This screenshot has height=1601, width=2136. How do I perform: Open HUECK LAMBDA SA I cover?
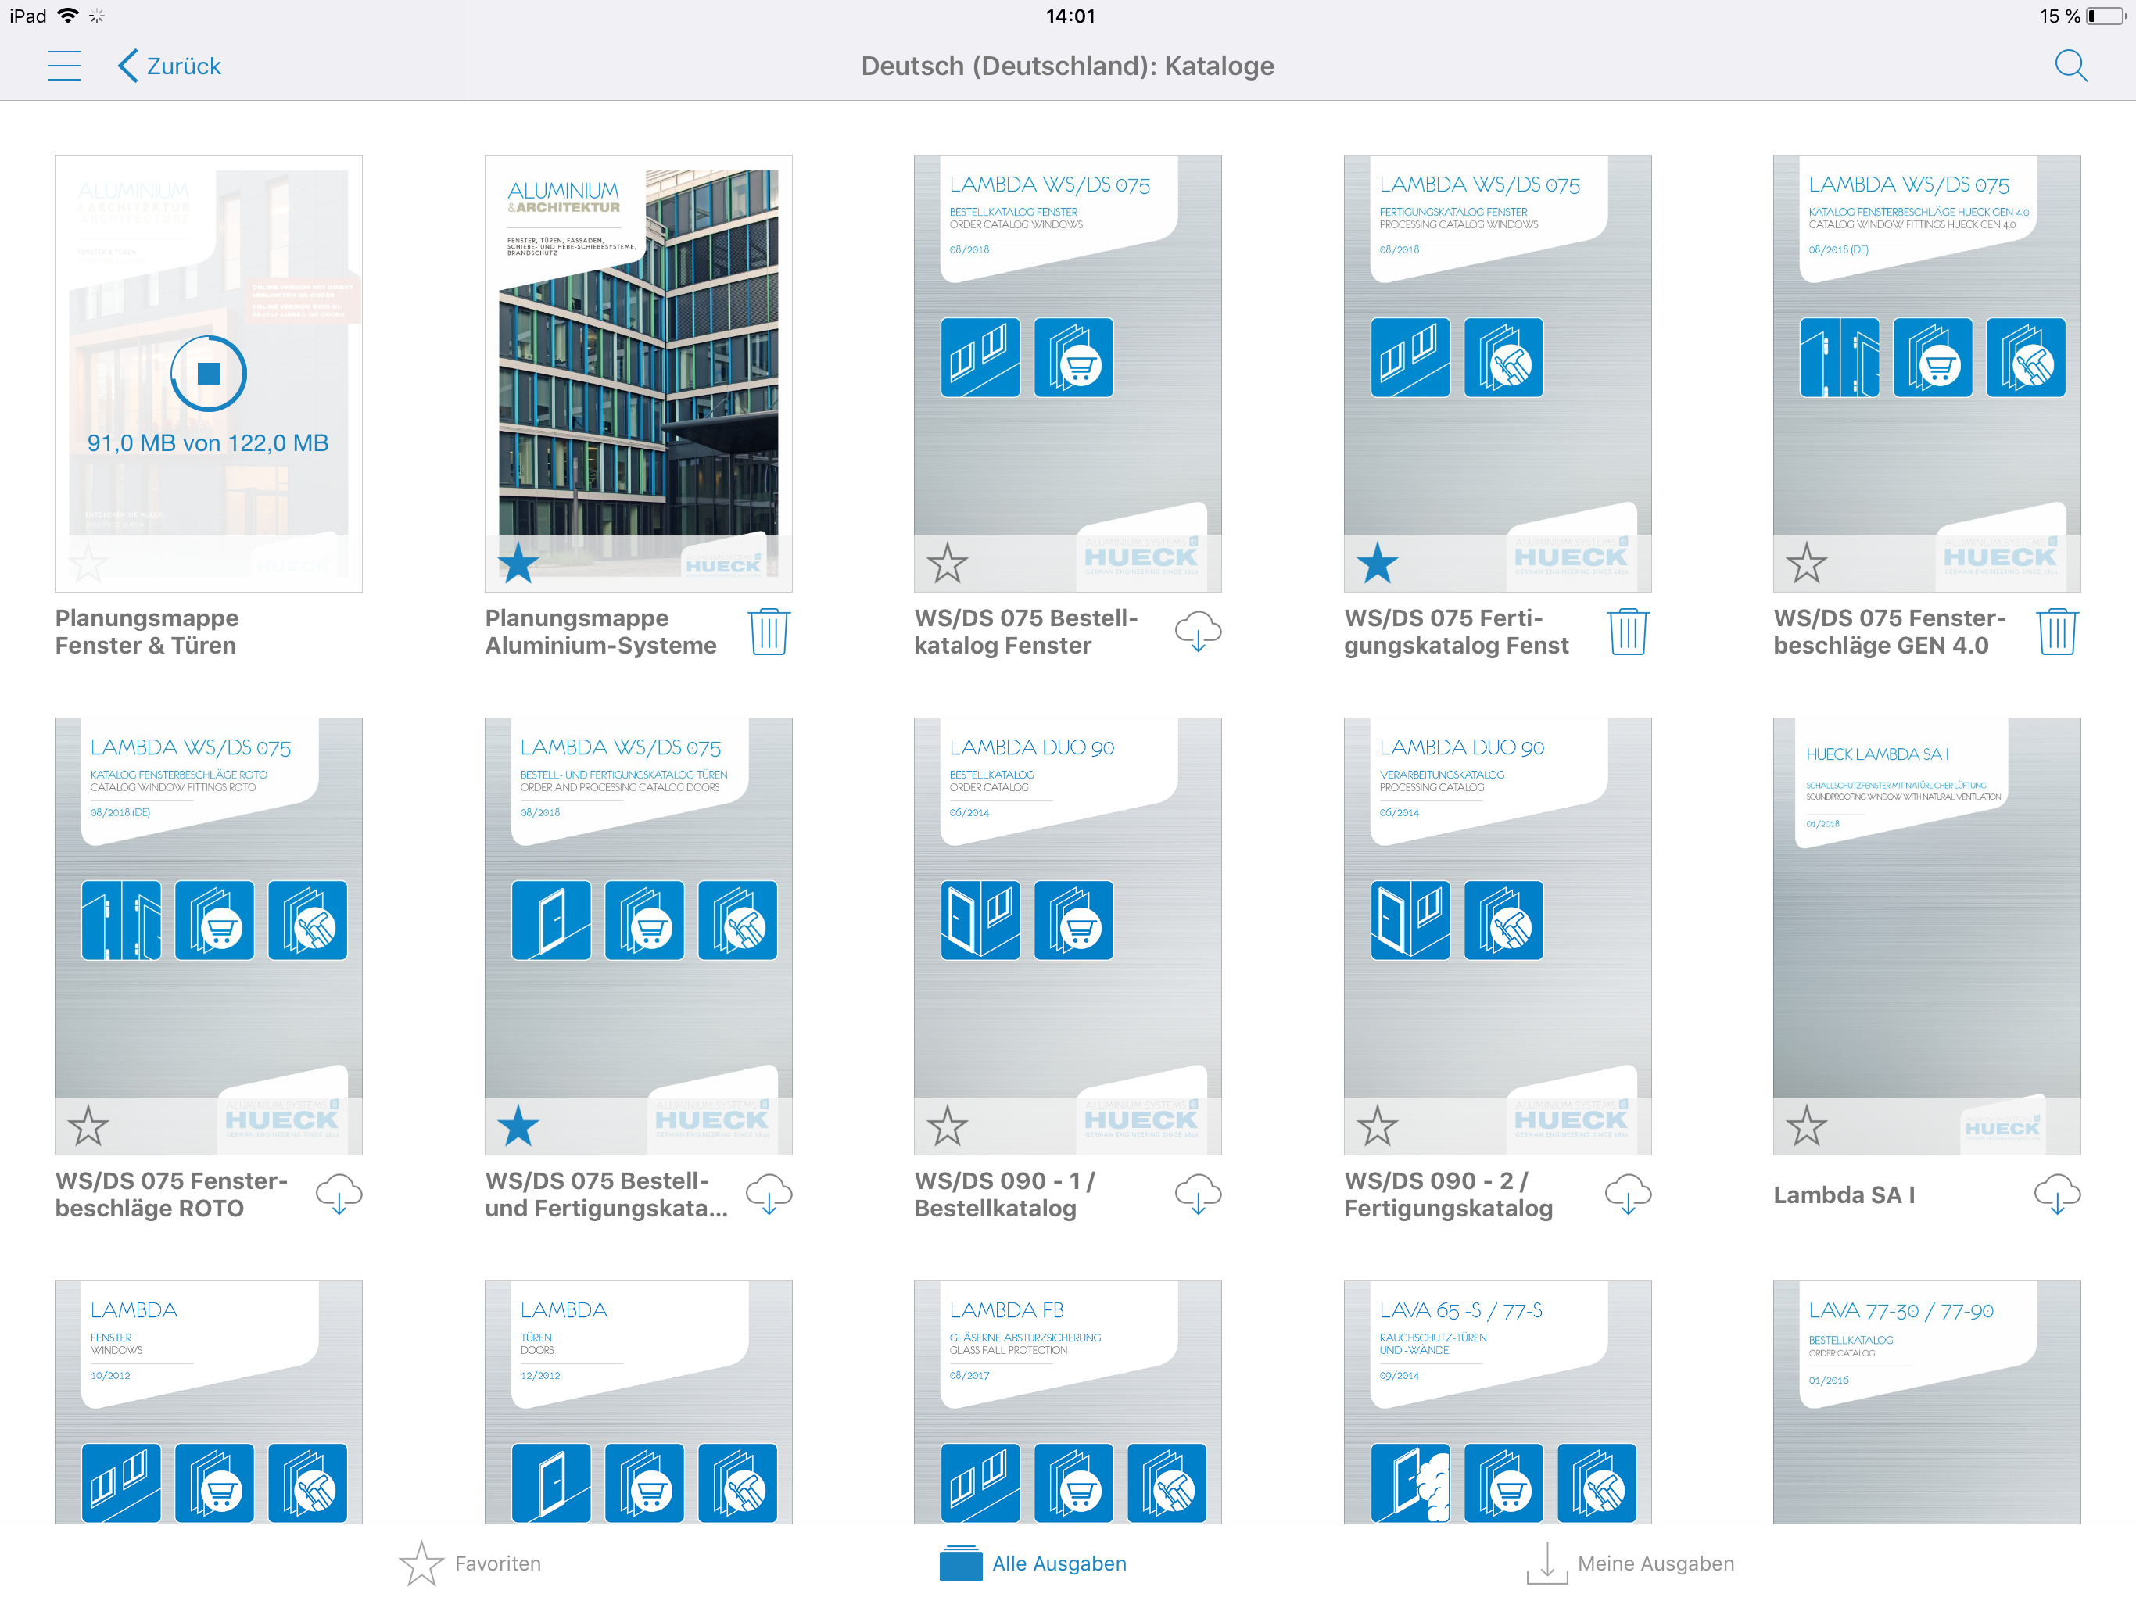[1926, 936]
